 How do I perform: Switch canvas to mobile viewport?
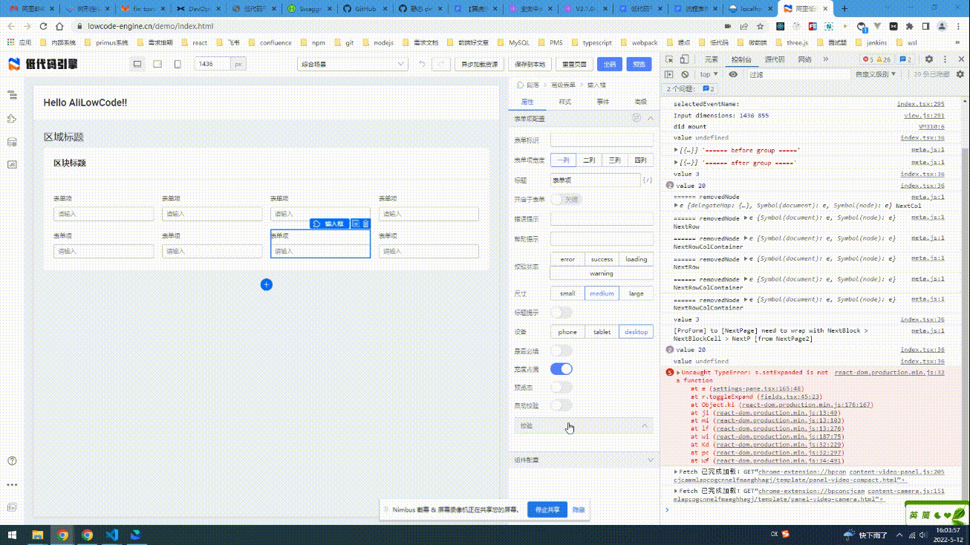point(177,65)
